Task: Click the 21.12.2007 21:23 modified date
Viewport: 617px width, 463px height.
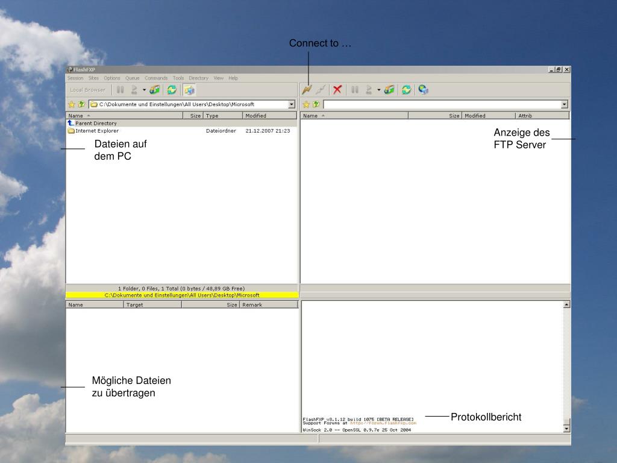Action: (268, 131)
